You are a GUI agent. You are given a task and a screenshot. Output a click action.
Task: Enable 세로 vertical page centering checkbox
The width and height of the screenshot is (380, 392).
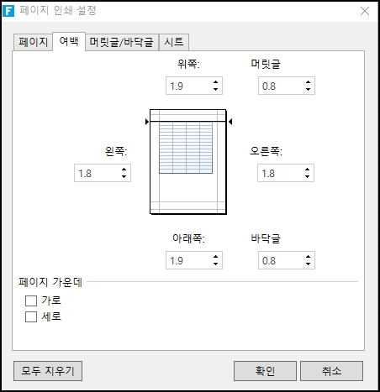click(x=31, y=317)
